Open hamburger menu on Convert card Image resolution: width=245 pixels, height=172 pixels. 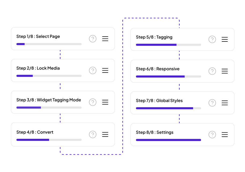[x=105, y=134]
